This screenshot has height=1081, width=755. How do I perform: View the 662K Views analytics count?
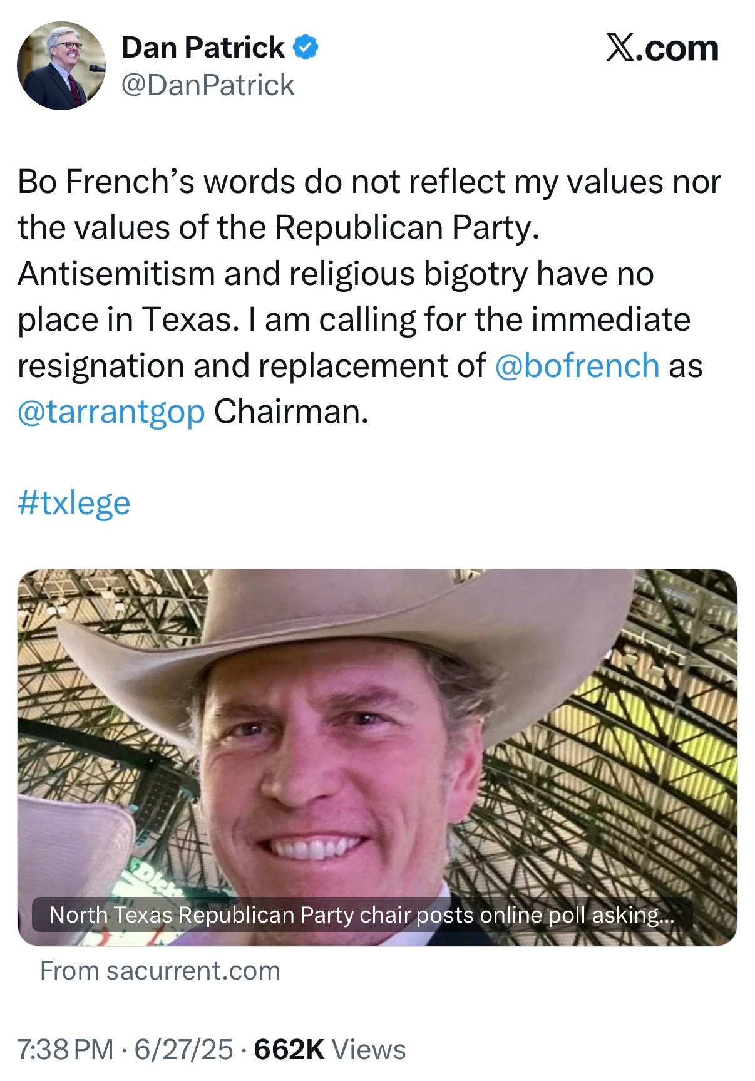tap(330, 1049)
